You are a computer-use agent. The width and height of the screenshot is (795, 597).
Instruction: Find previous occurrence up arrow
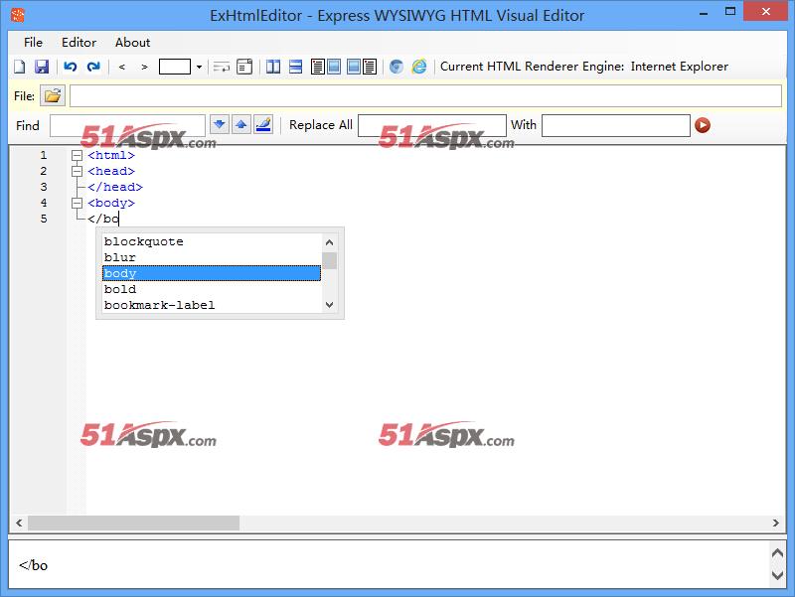[241, 124]
